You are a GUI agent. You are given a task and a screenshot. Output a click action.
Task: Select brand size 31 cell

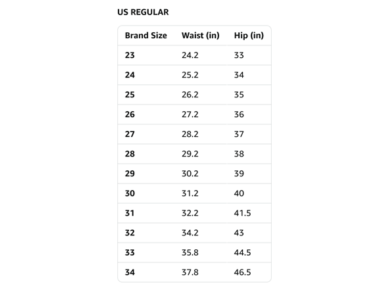130,213
